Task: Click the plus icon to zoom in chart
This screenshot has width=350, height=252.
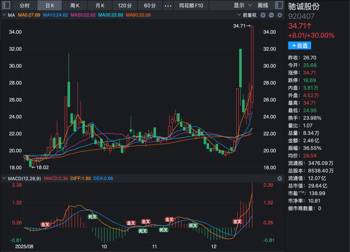Action: tap(263, 15)
